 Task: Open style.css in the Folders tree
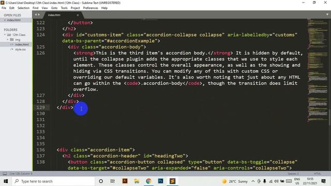point(21,50)
